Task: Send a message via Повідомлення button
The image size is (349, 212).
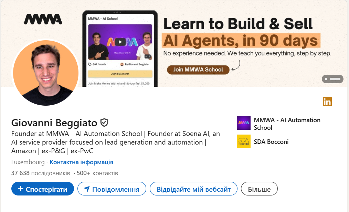Action: click(x=112, y=189)
